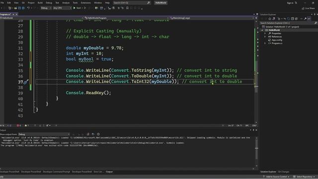The width and height of the screenshot is (318, 179).
Task: Open the View menu
Action: click(x=16, y=2)
